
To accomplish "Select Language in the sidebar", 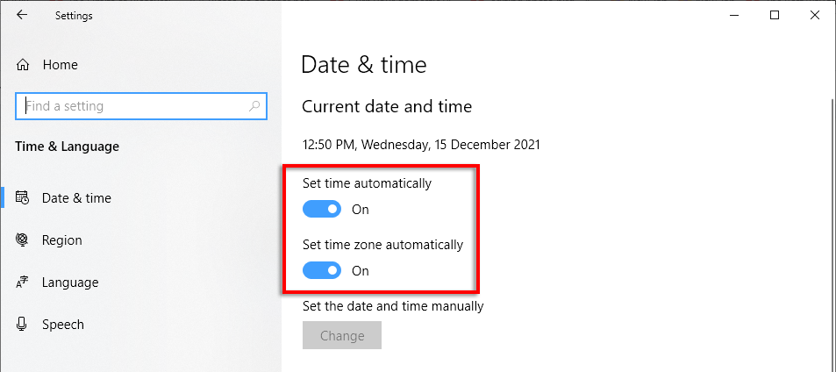I will pos(70,283).
